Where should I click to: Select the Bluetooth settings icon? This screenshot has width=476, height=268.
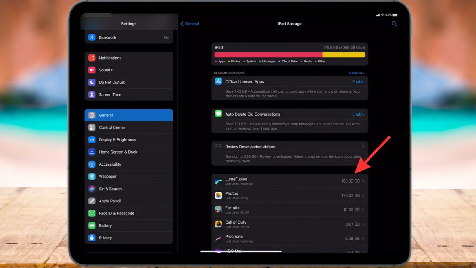[x=92, y=37]
